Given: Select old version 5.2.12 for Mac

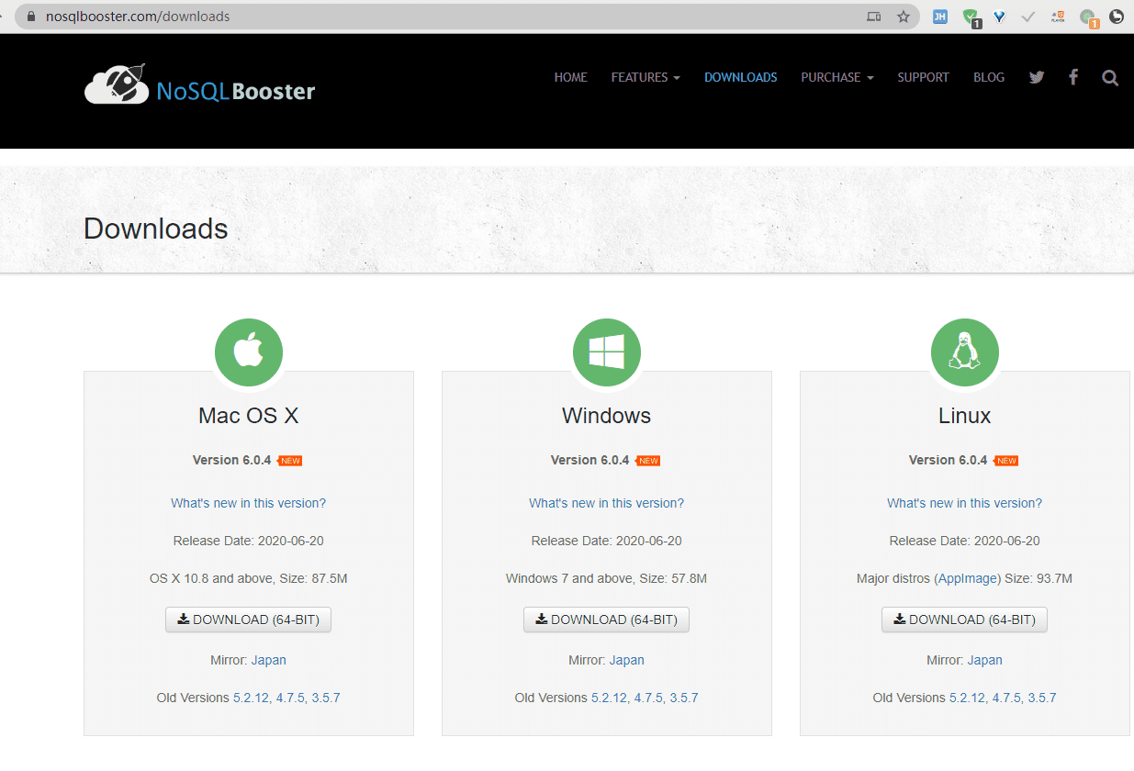Looking at the screenshot, I should (x=251, y=698).
